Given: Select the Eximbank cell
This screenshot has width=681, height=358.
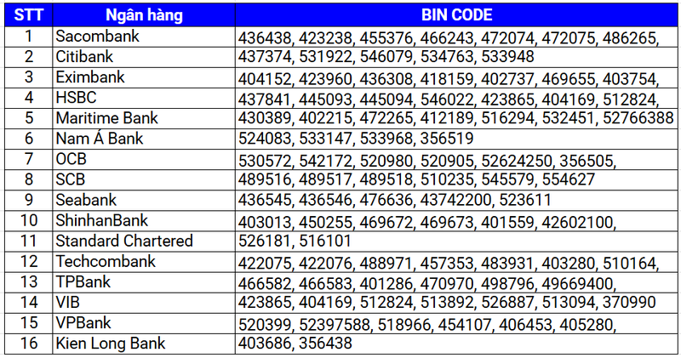Looking at the screenshot, I should coord(144,77).
